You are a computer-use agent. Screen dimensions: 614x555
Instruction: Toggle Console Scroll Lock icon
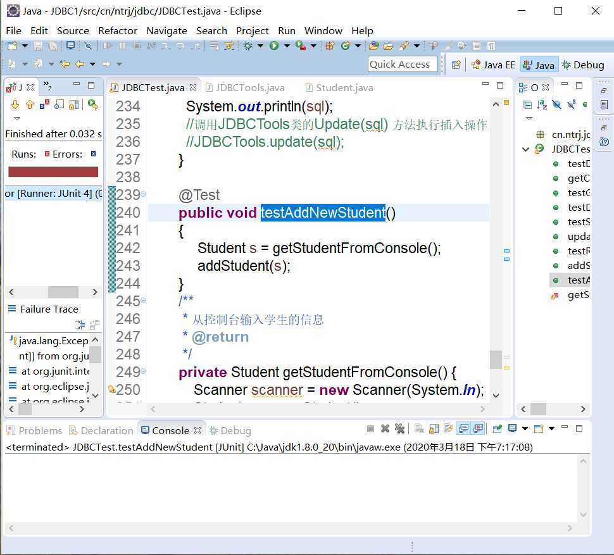434,428
